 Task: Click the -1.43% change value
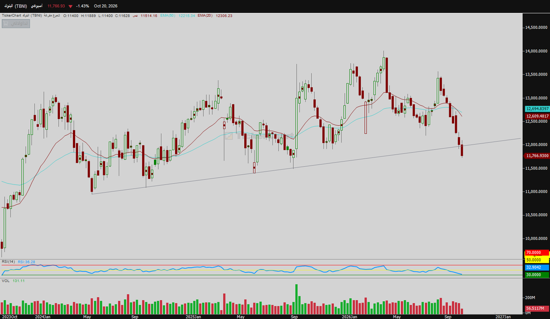point(82,6)
